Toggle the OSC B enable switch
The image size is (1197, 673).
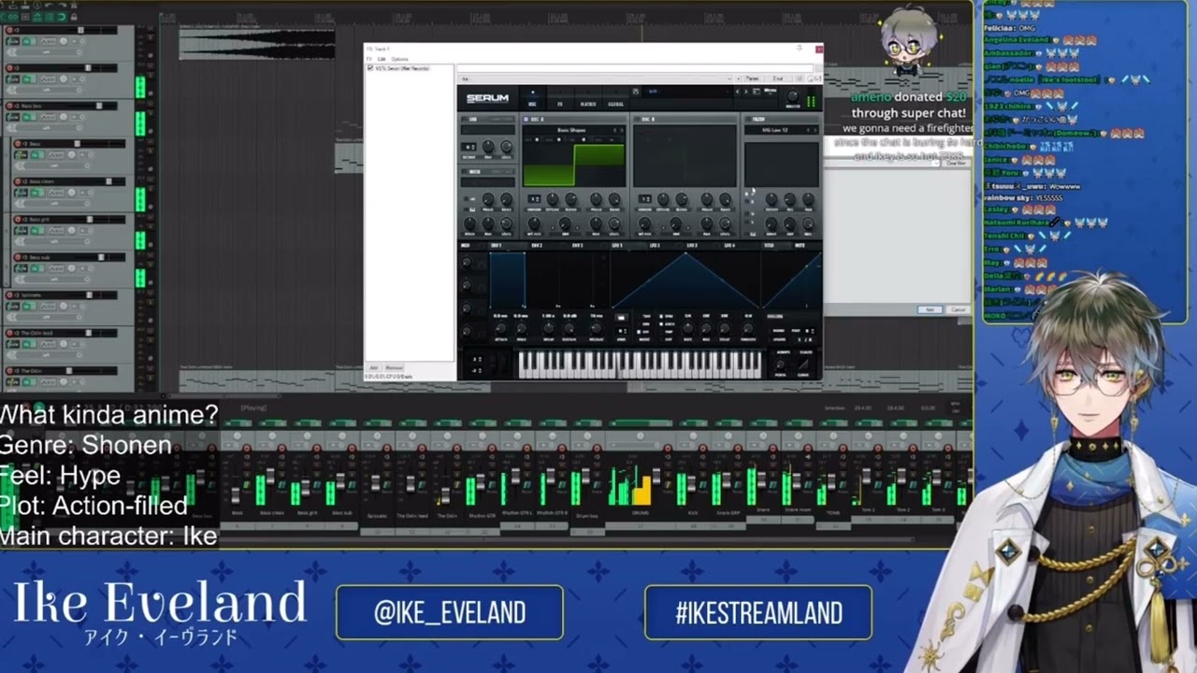coord(636,120)
